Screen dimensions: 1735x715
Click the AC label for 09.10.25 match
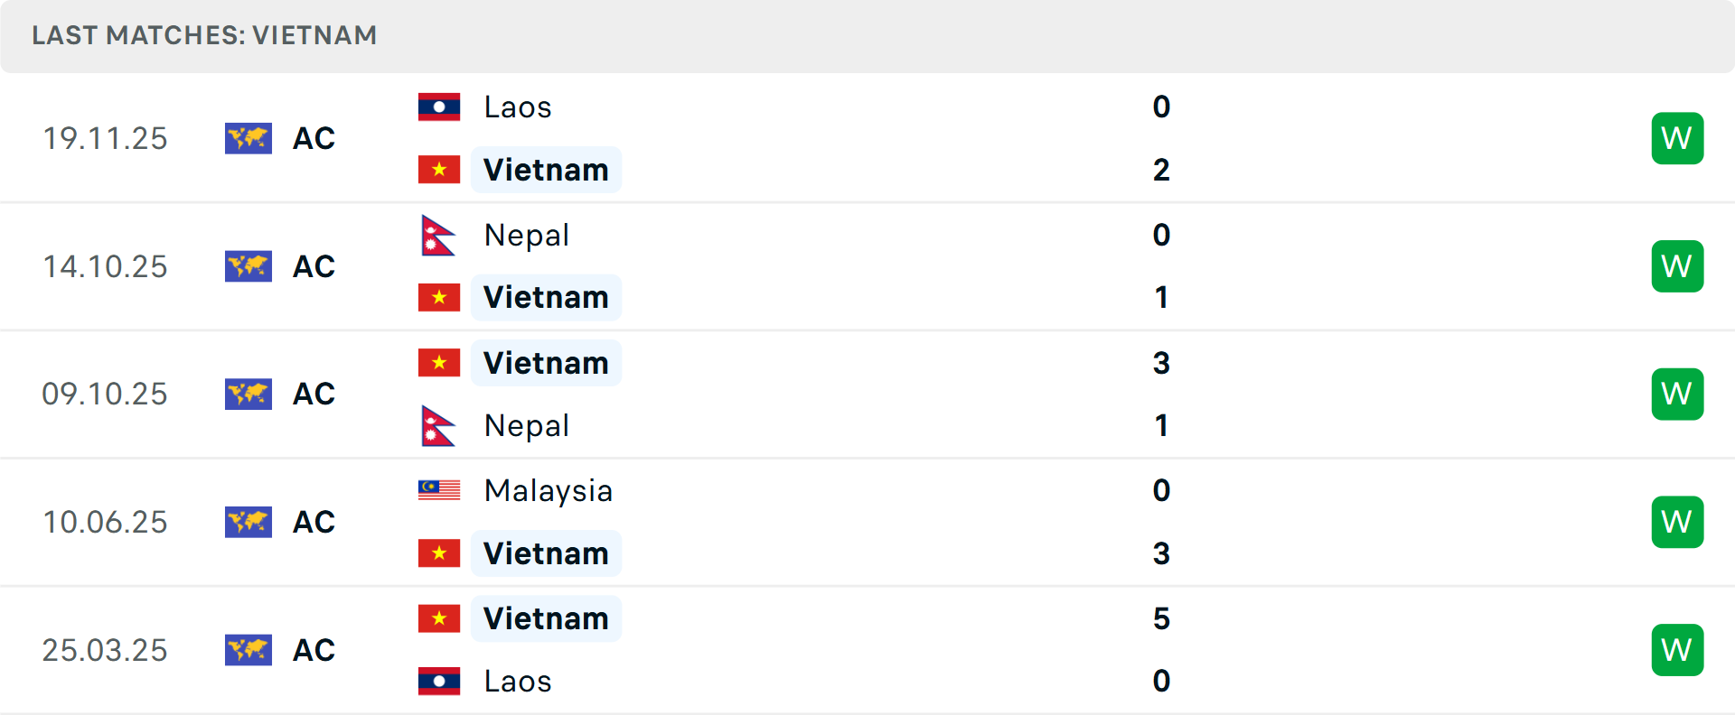click(314, 394)
